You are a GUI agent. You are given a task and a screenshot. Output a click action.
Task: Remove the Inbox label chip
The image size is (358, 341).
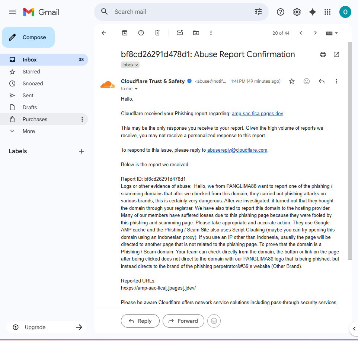[x=137, y=65]
